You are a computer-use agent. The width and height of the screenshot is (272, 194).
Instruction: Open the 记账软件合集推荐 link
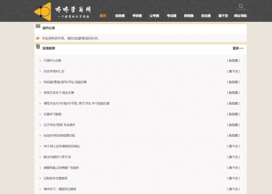[x=55, y=178]
